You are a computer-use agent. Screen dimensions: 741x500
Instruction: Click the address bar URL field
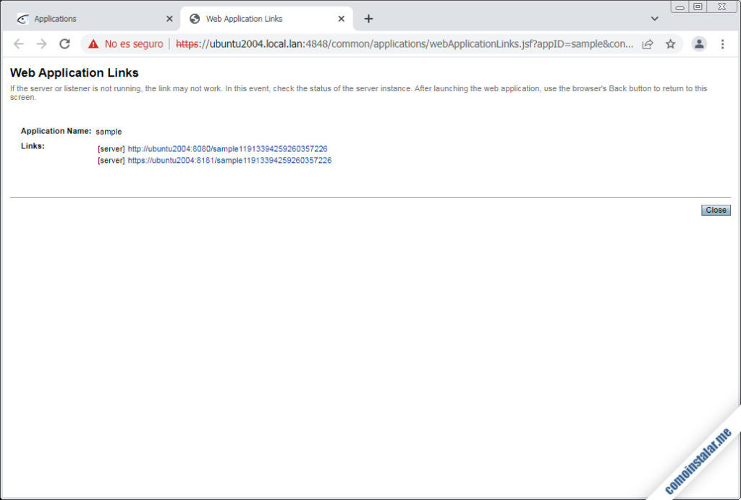[405, 44]
